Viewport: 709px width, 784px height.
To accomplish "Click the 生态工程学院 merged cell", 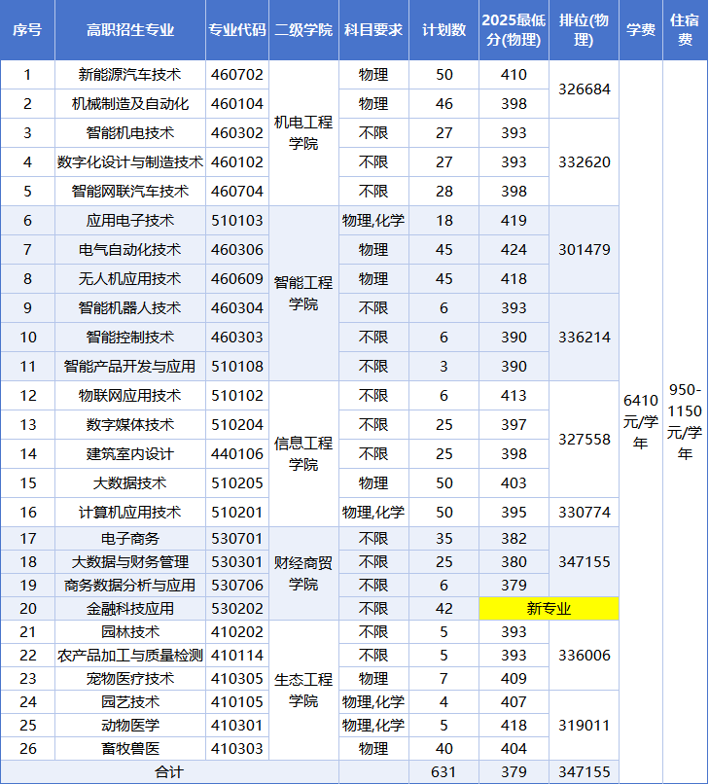I will (303, 690).
